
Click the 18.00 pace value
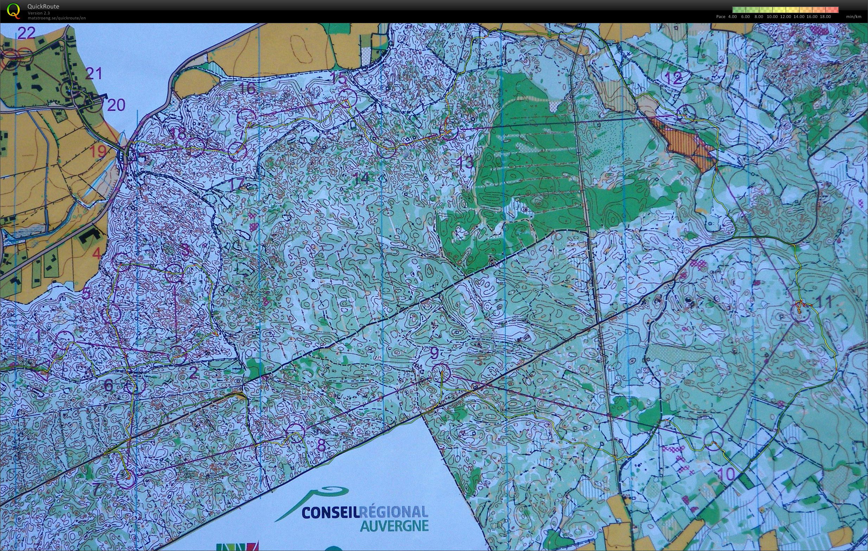[825, 17]
